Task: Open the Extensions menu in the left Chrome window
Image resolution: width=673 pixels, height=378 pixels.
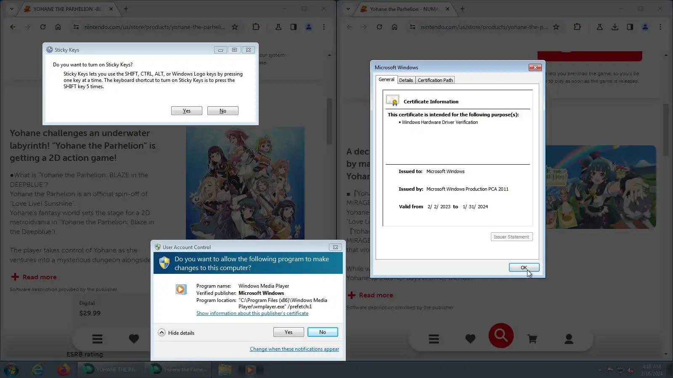Action: coord(256,27)
